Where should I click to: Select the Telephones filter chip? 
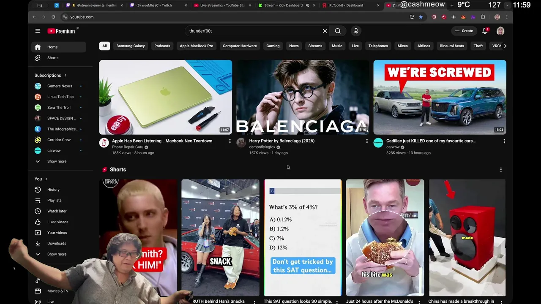(x=378, y=46)
